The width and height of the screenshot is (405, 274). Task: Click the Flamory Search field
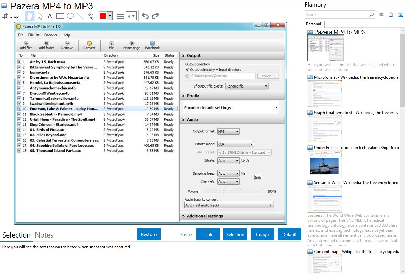click(x=337, y=15)
